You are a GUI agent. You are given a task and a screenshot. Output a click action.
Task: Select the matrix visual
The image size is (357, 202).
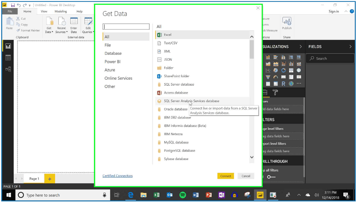(276, 84)
